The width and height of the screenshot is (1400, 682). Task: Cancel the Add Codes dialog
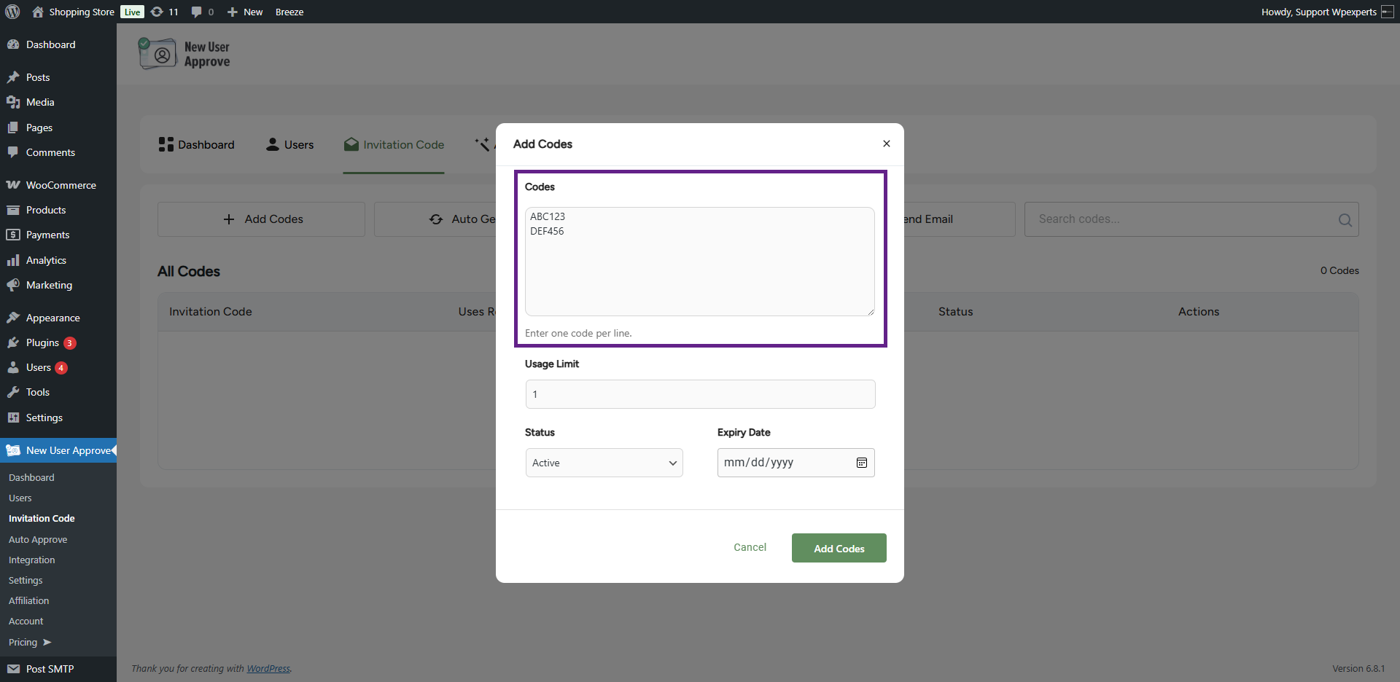pyautogui.click(x=750, y=547)
